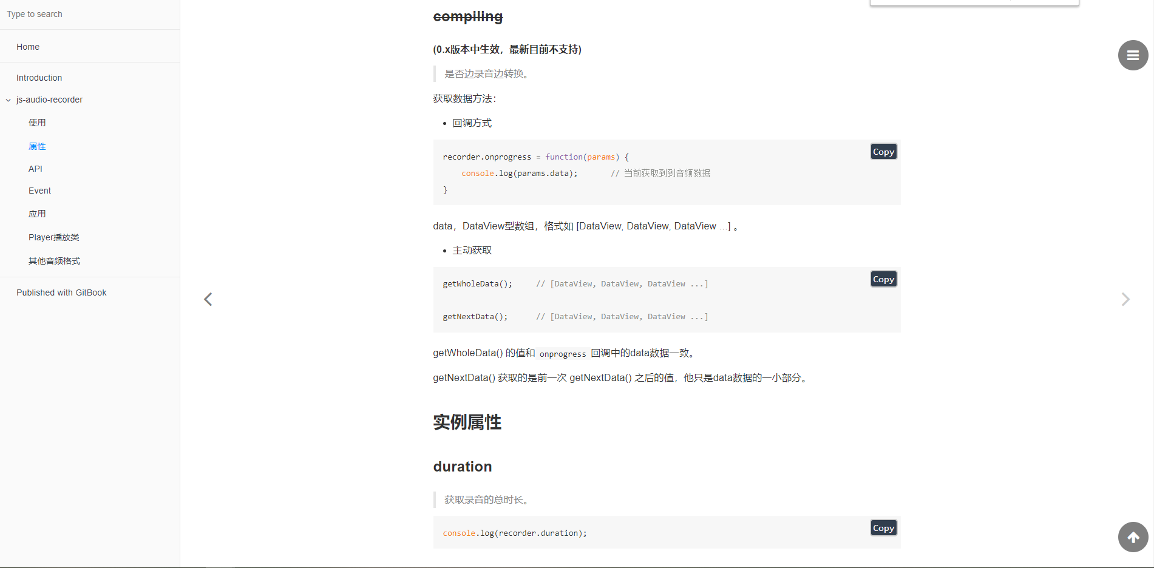Open the hamburger navigation menu icon
The height and width of the screenshot is (568, 1154).
pyautogui.click(x=1133, y=55)
